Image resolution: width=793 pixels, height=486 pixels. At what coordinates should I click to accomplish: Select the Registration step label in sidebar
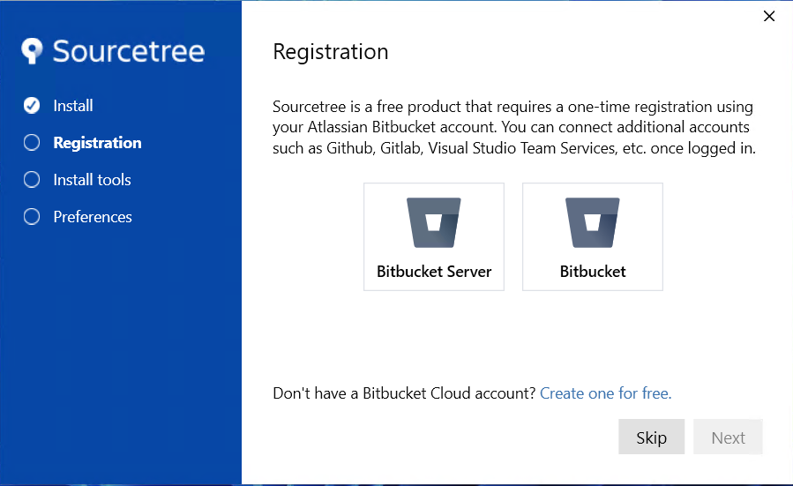[98, 143]
